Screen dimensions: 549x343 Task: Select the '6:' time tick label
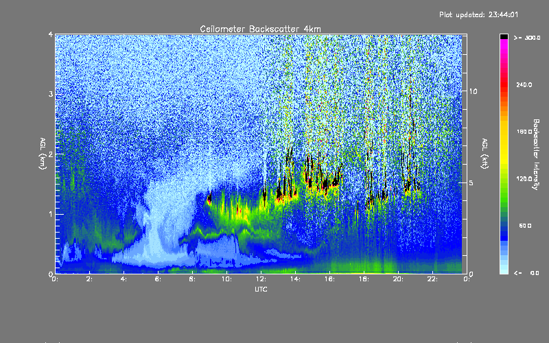[158, 279]
